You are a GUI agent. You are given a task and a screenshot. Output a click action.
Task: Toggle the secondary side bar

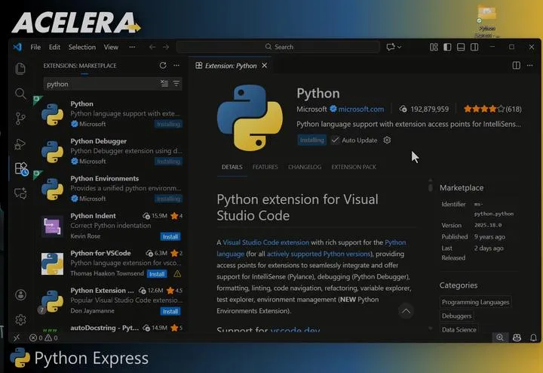(x=474, y=47)
